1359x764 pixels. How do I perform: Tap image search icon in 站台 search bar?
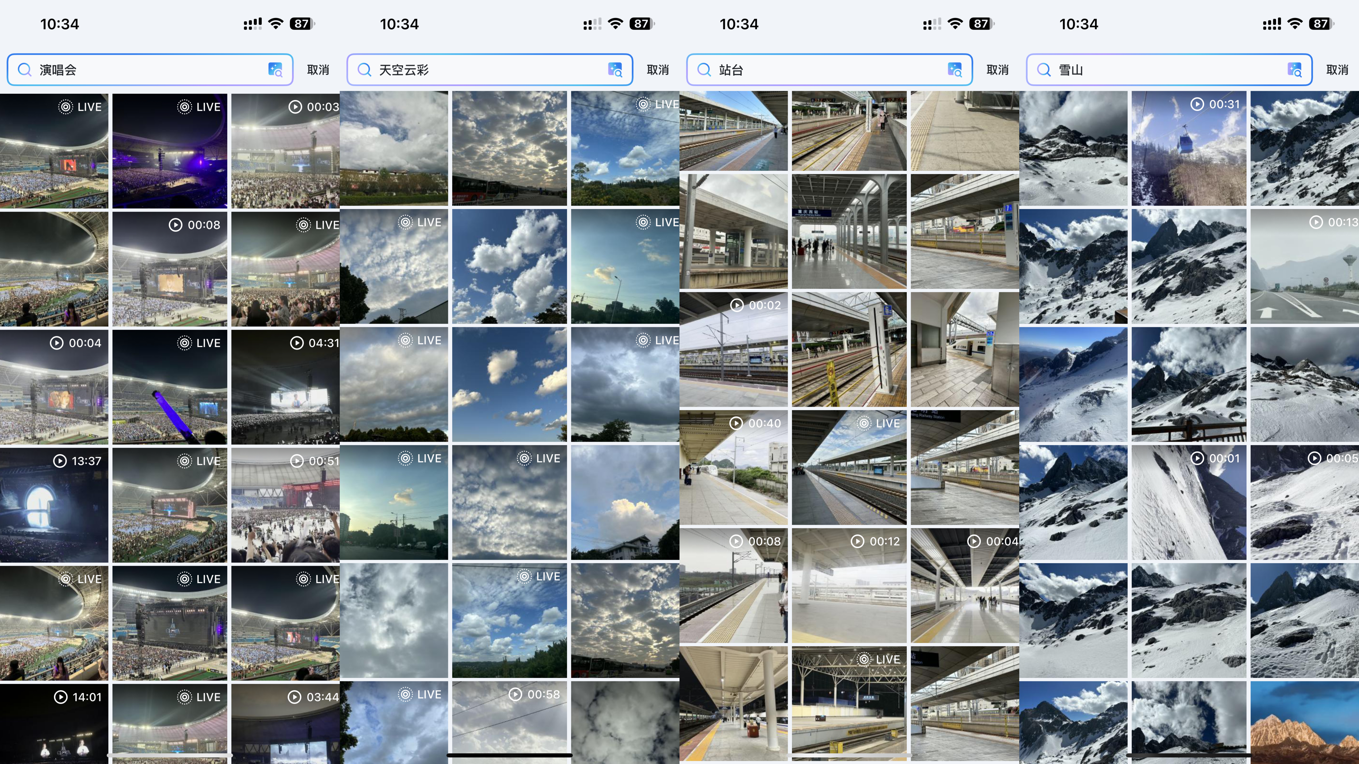(x=955, y=70)
